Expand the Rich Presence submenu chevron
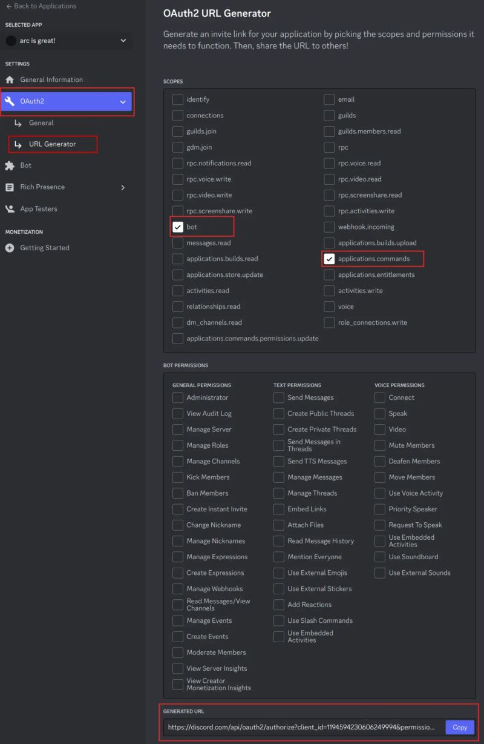484x744 pixels. [x=123, y=187]
